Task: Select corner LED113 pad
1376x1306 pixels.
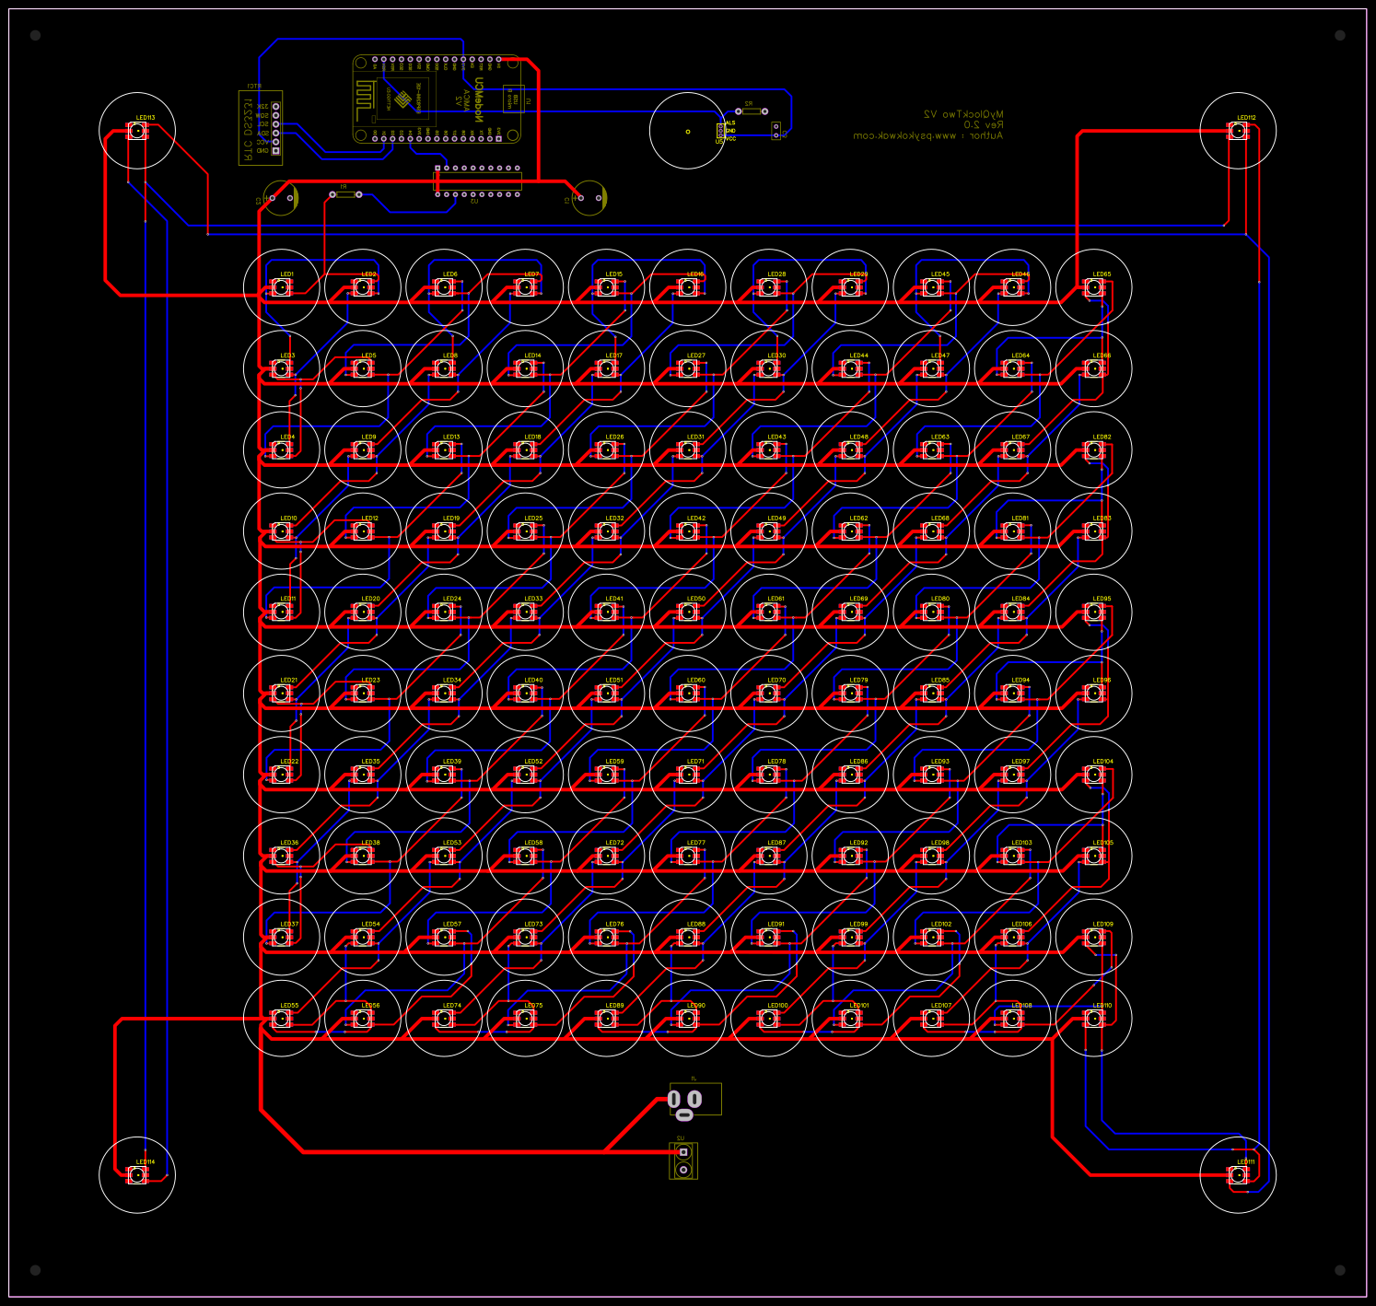Action: click(x=137, y=131)
